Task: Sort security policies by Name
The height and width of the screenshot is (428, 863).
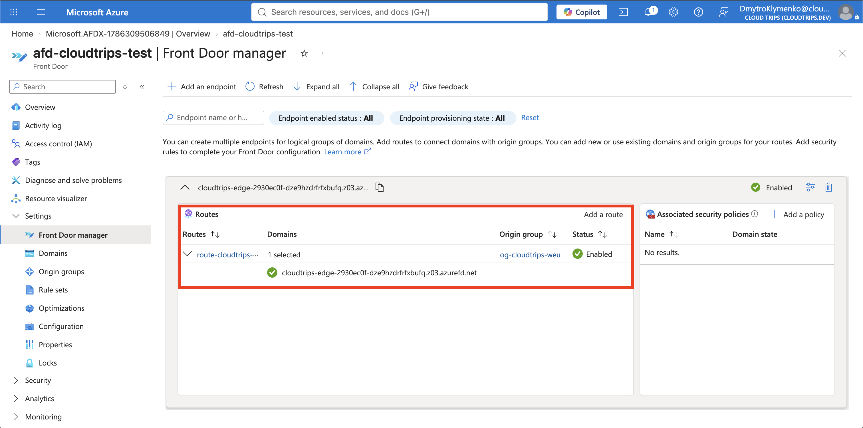Action: (x=661, y=234)
